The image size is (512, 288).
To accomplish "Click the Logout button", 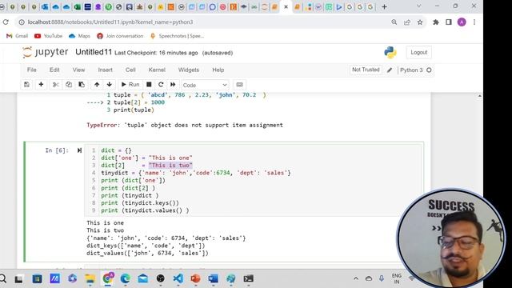I will coord(419,52).
